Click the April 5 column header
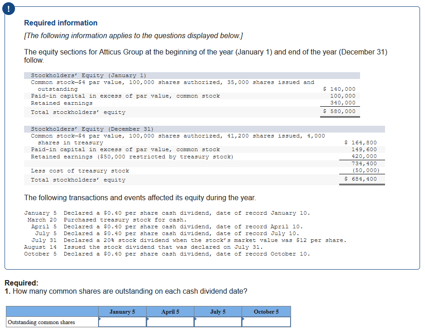The height and width of the screenshot is (330, 425). tap(170, 311)
